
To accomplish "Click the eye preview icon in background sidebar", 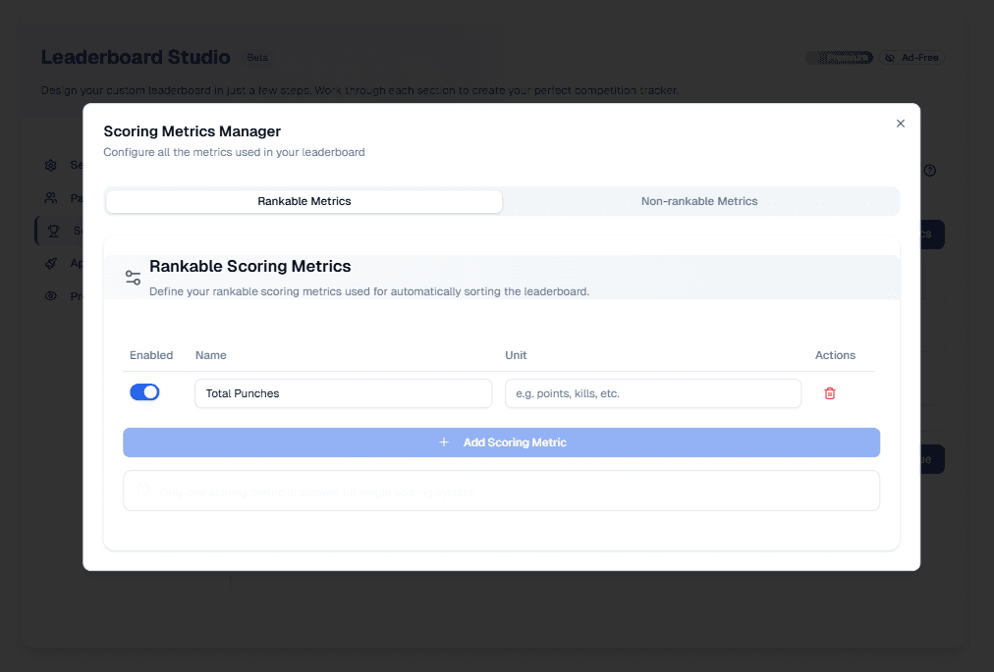I will click(51, 296).
